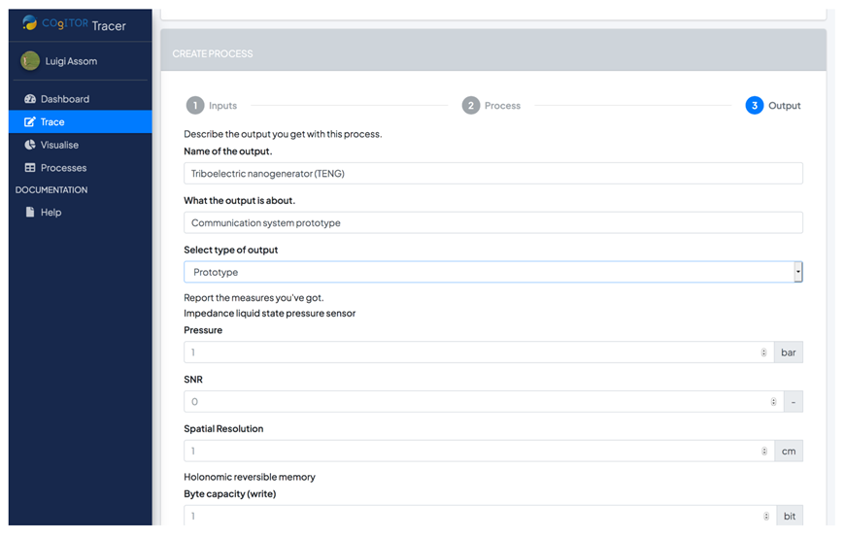Select the Trace menu item
This screenshot has height=537, width=845.
(81, 121)
